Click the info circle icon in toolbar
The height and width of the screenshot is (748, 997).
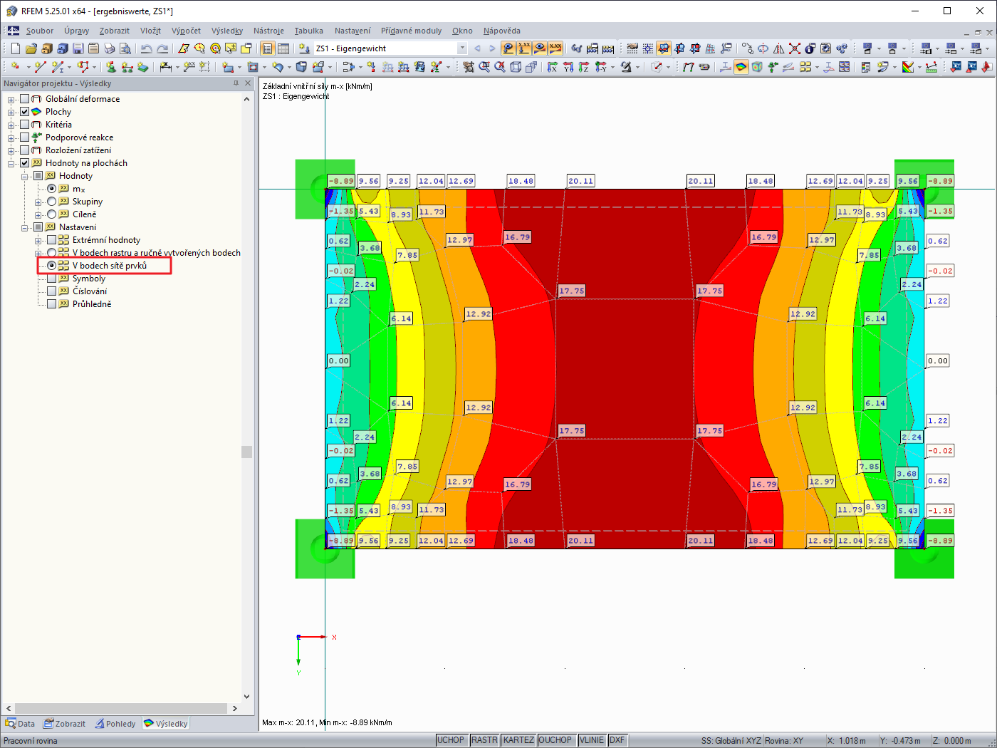pyautogui.click(x=810, y=48)
